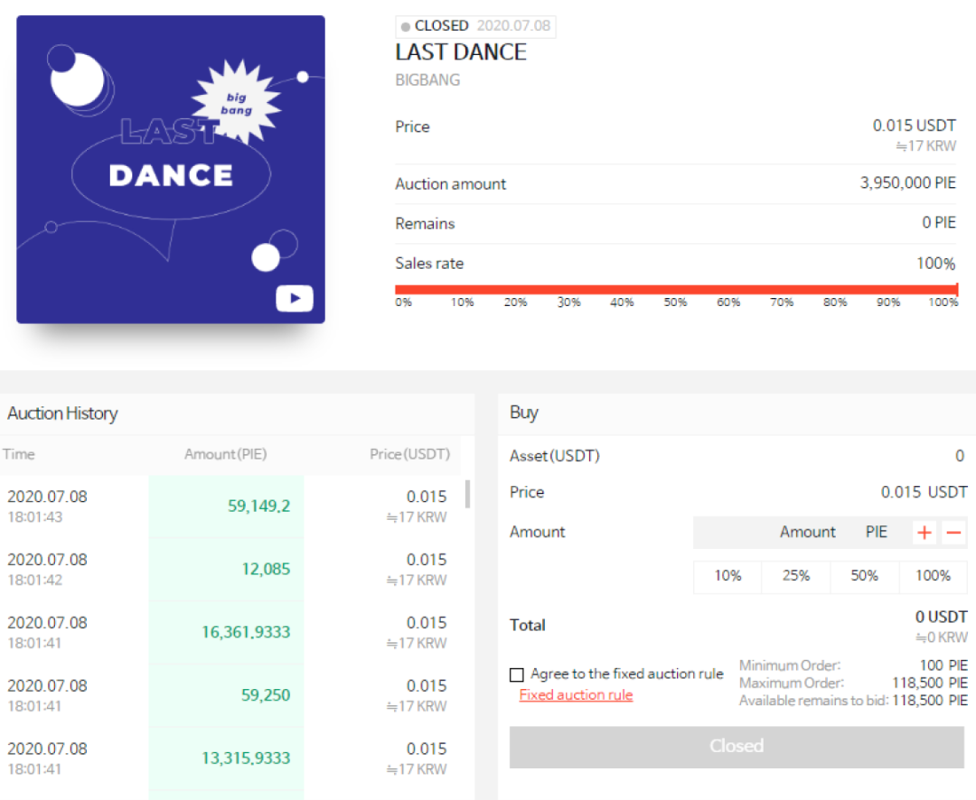Click the 3,950,000 PIE auction amount

coord(907,183)
